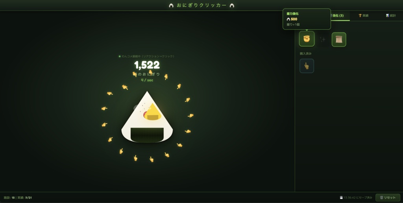This screenshot has height=203, width=403.
Task: Select the locked sparkle upgrade tile
Action: [323, 40]
